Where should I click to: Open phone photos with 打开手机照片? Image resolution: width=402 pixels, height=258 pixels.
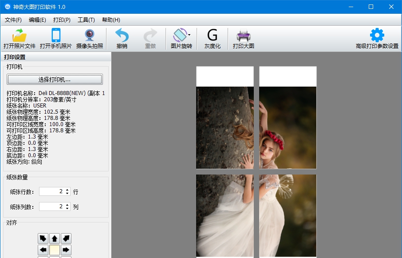tap(56, 36)
